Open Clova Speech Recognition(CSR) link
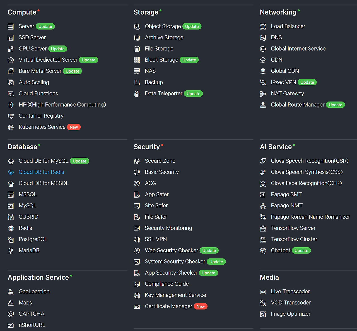 310,161
